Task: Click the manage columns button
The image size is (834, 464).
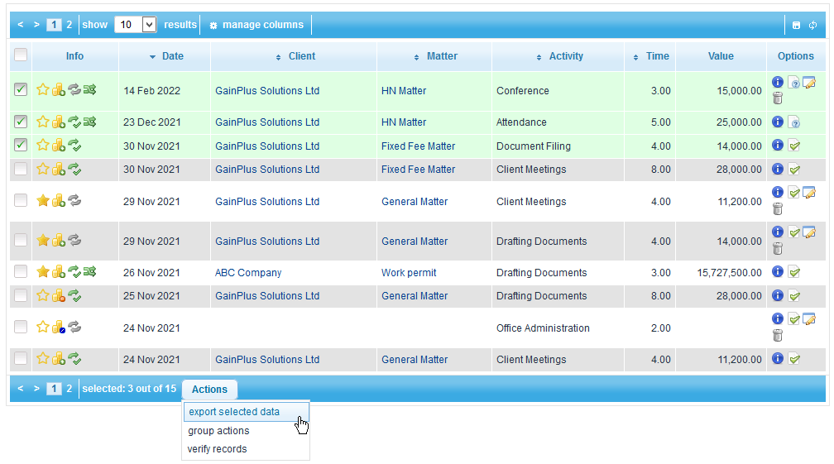Action: pos(256,25)
